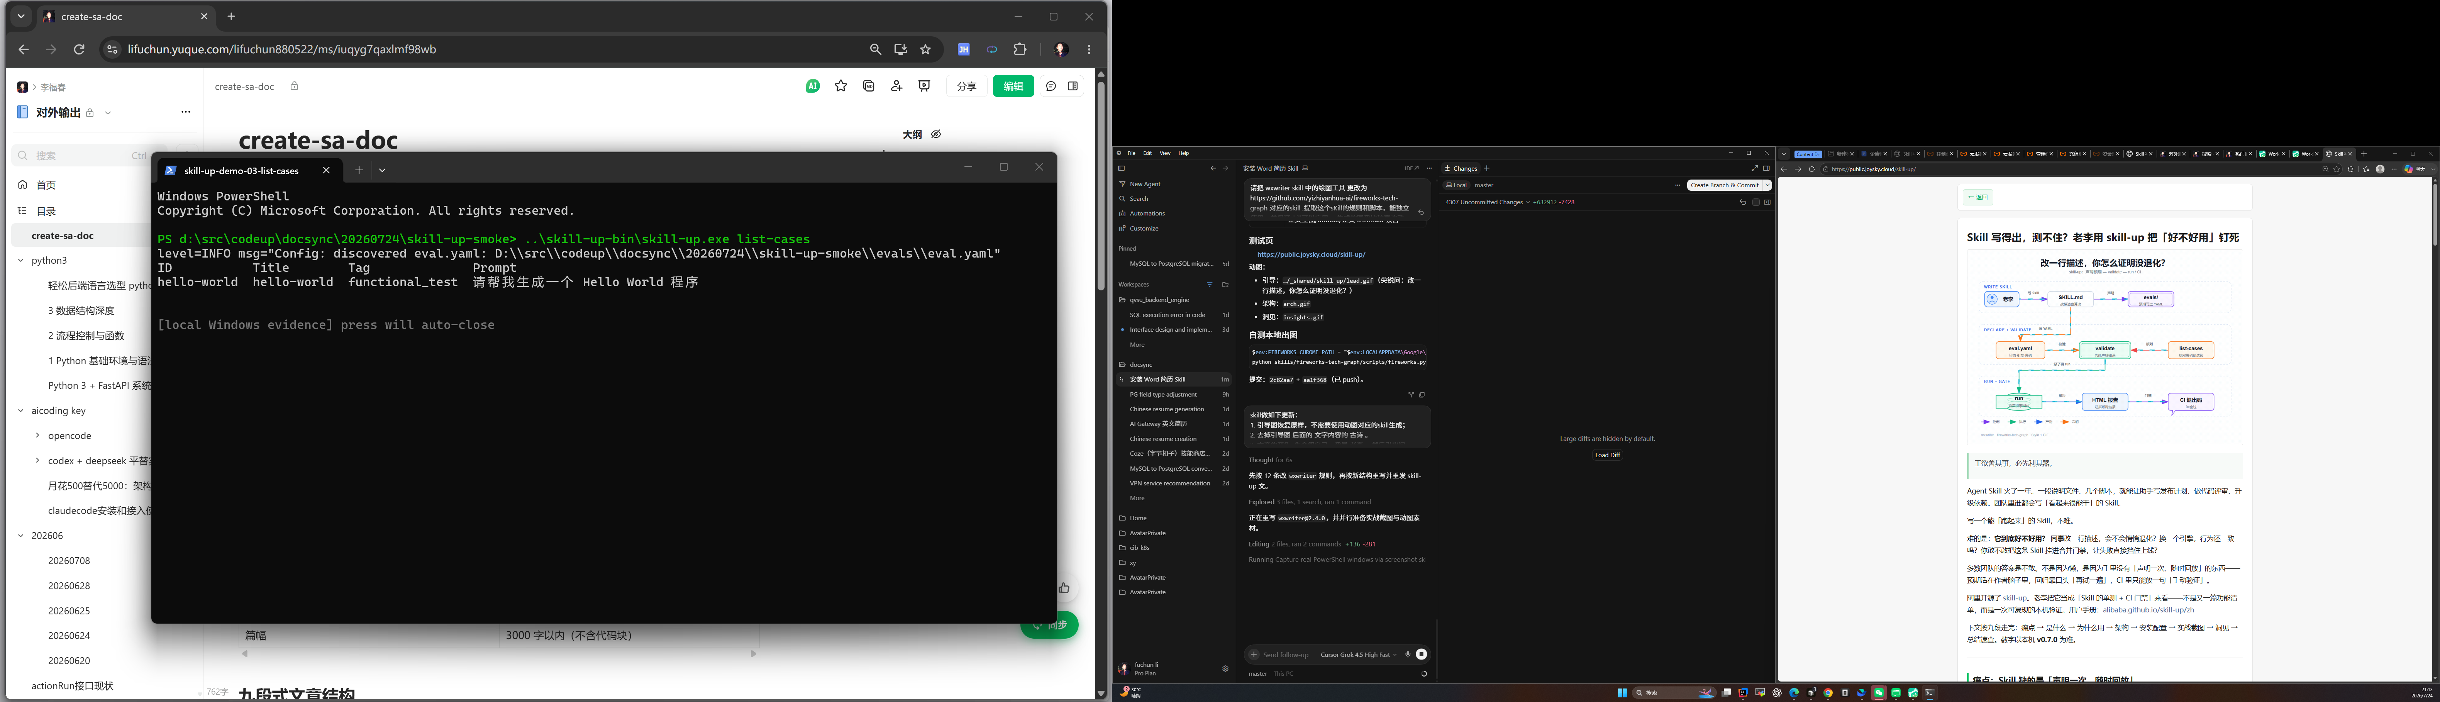2440x702 pixels.
Task: Click the 分享 button in Yuque
Action: click(x=966, y=86)
